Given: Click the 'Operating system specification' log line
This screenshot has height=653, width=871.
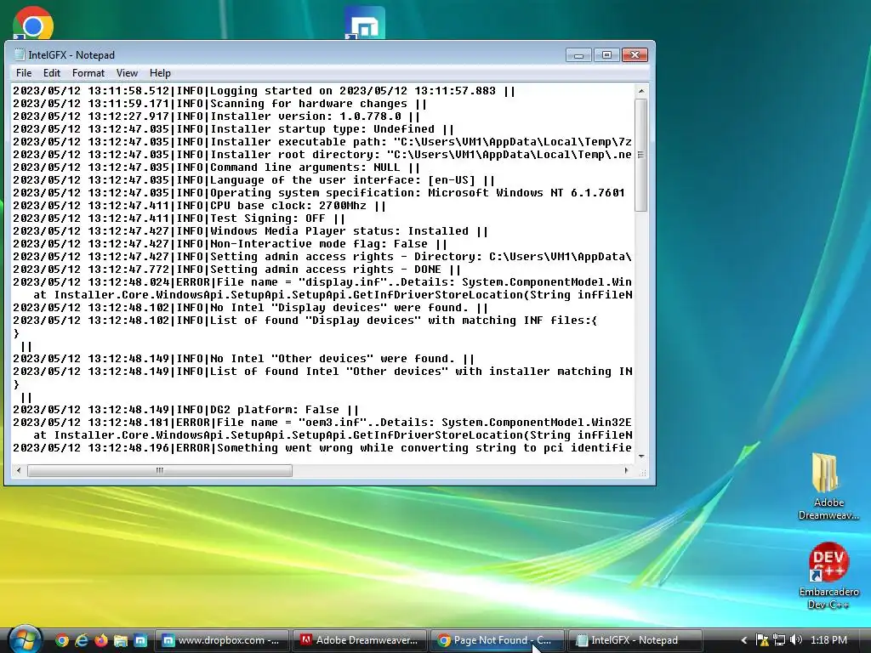Looking at the screenshot, I should (319, 193).
